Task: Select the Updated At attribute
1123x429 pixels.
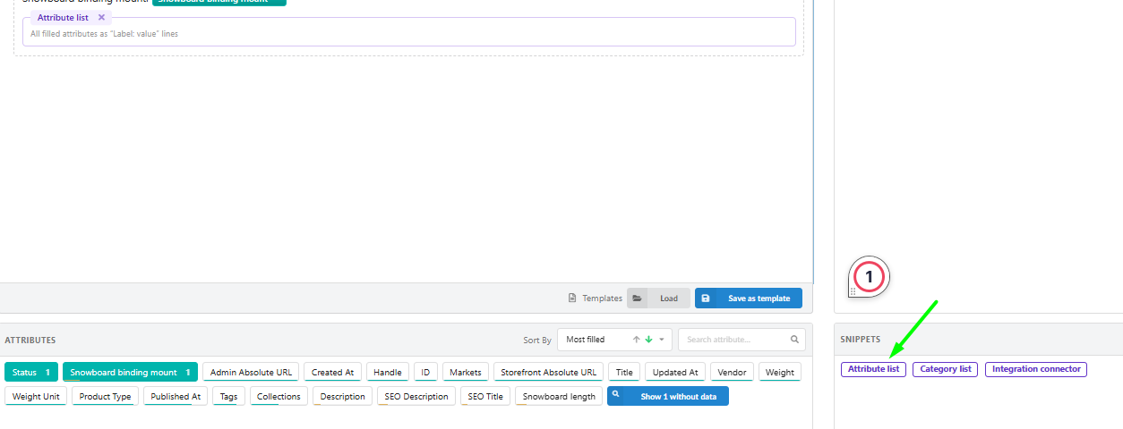Action: click(x=675, y=372)
